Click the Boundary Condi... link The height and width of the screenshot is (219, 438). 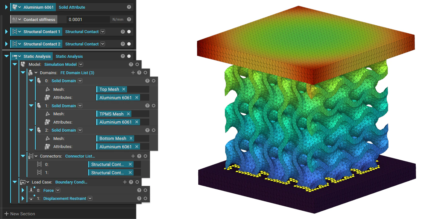[x=71, y=182]
